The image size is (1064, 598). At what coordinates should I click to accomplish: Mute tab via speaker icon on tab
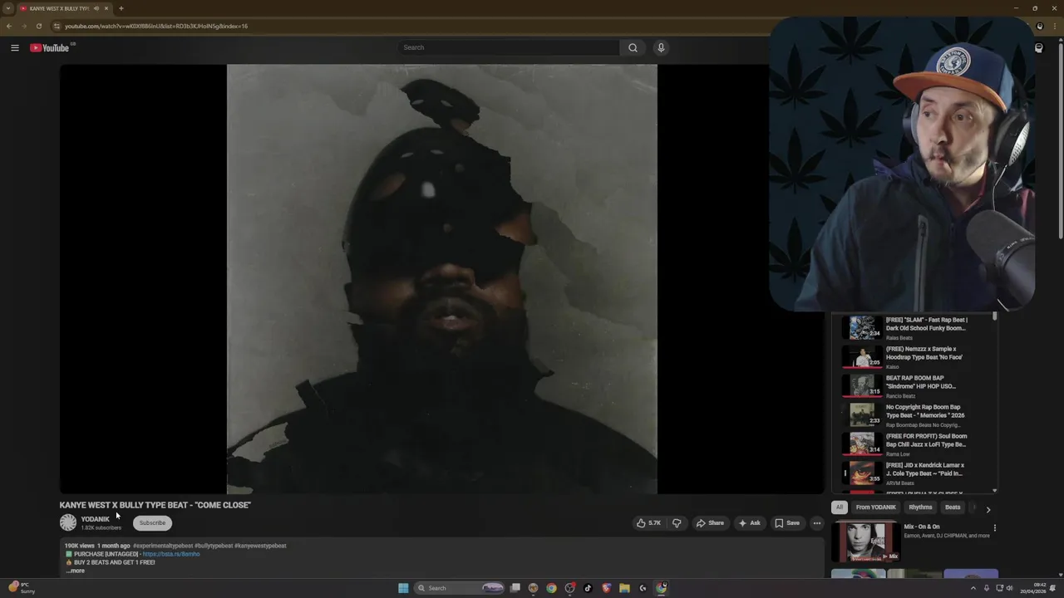(96, 8)
